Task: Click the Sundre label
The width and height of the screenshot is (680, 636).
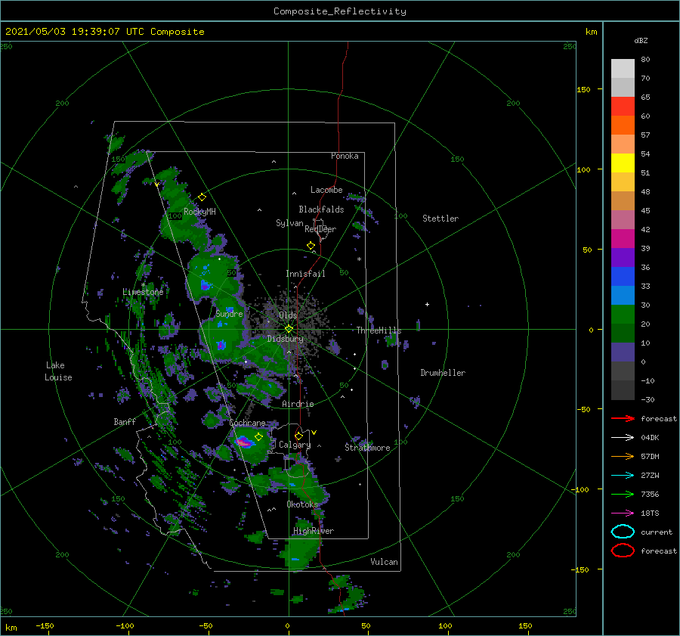Action: [229, 313]
